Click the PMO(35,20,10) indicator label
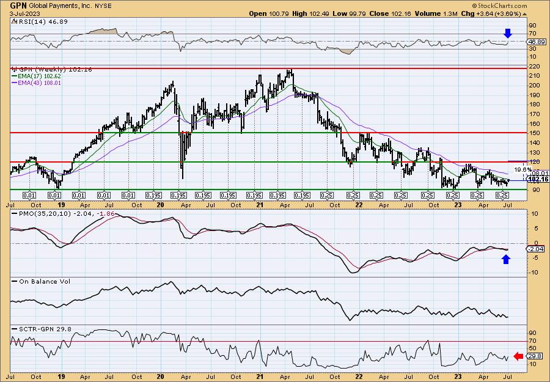This screenshot has width=550, height=382. pos(45,213)
